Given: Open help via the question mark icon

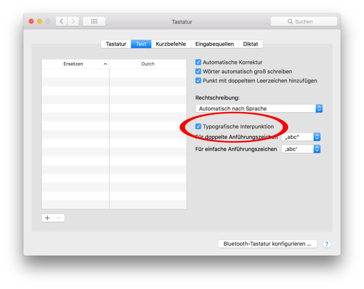Looking at the screenshot, I should pos(326,244).
